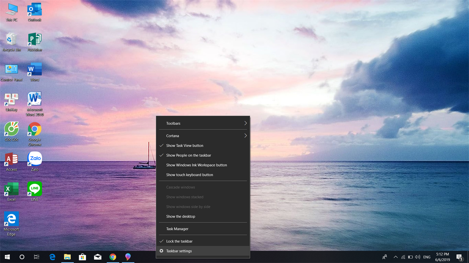Click the Cortana circle button
This screenshot has height=263, width=469.
pos(22,257)
